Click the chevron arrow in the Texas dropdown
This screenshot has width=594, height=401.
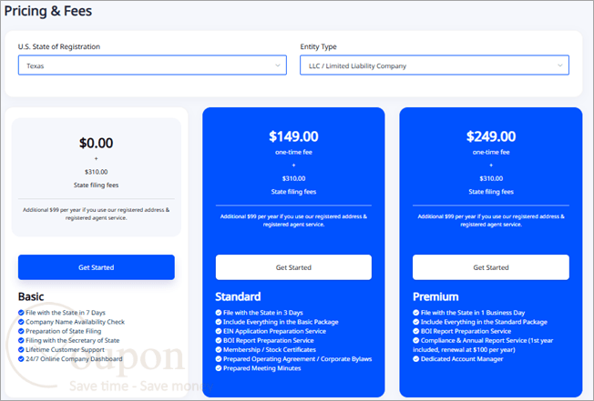(278, 65)
